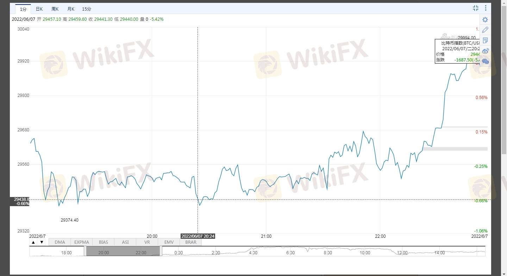This screenshot has height=276, width=507.
Task: Toggle the EXPMA indicator
Action: [x=82, y=242]
